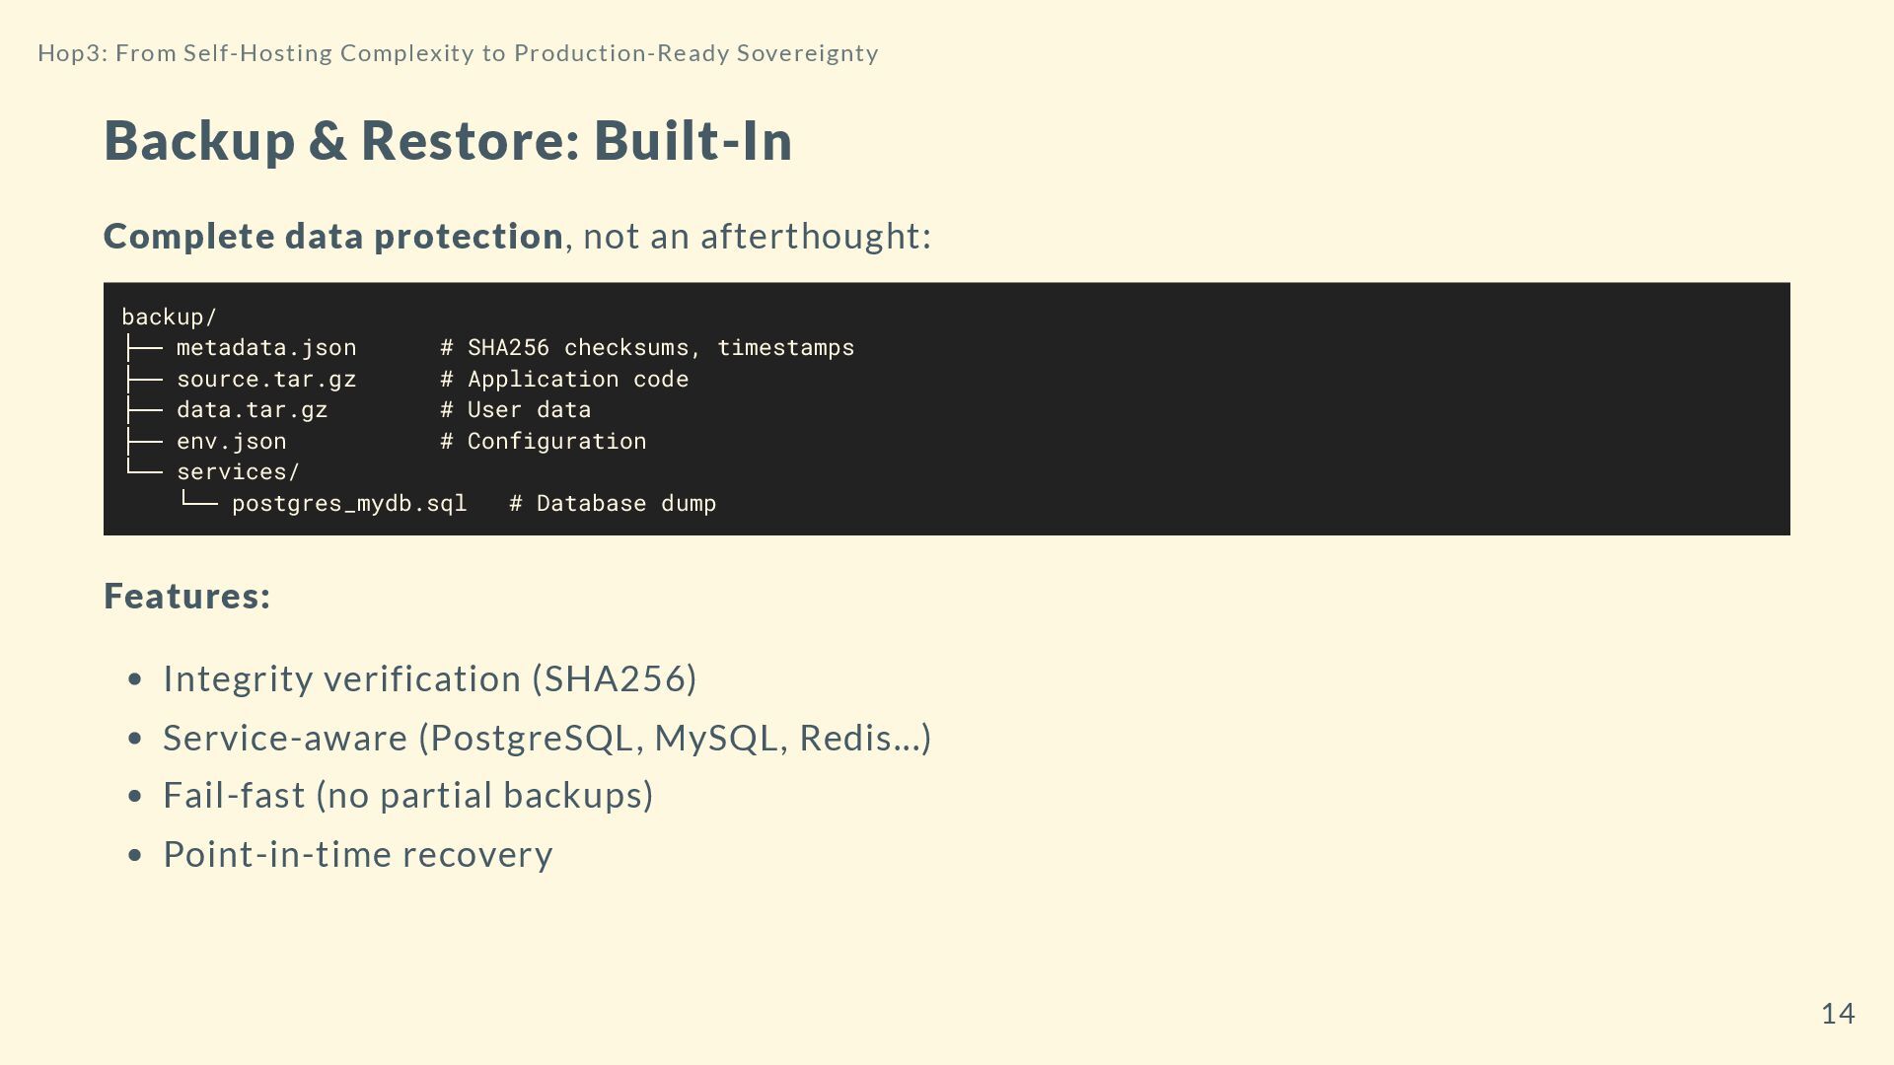Select 'metadata.json' in the code tree
Image resolution: width=1894 pixels, height=1065 pixels.
point(266,348)
